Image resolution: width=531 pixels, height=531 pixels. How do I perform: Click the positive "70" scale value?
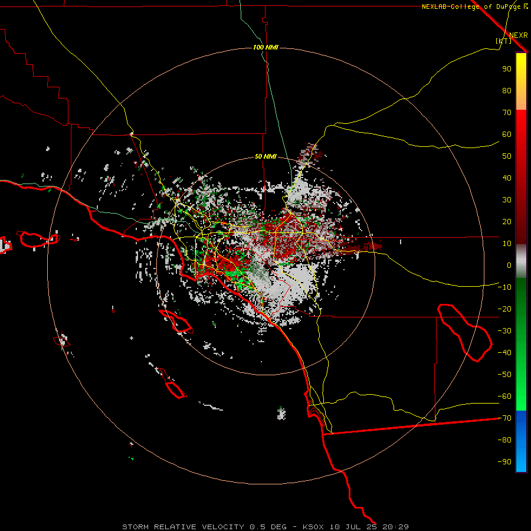507,113
